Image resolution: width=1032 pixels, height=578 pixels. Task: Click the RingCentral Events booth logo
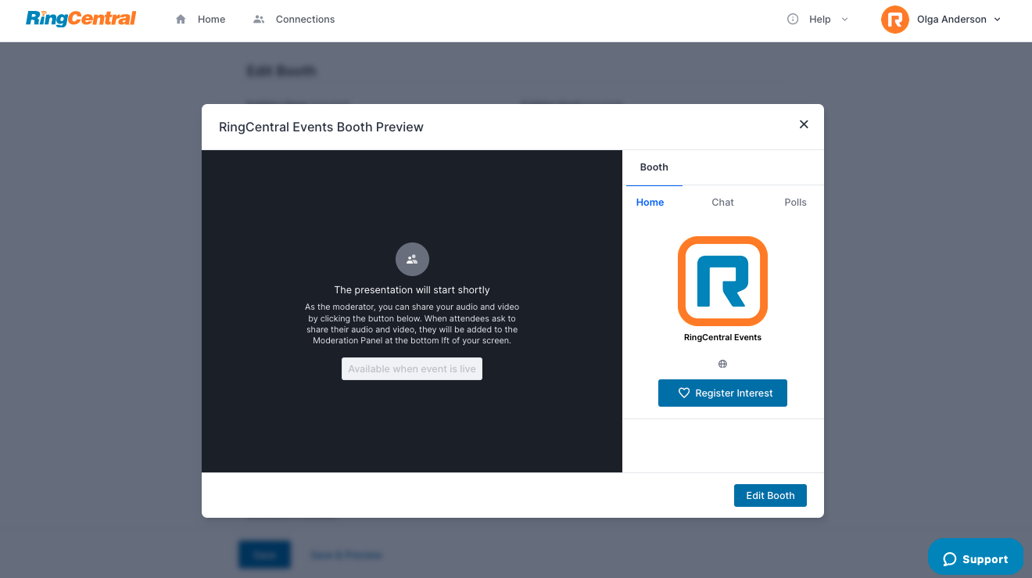point(722,281)
